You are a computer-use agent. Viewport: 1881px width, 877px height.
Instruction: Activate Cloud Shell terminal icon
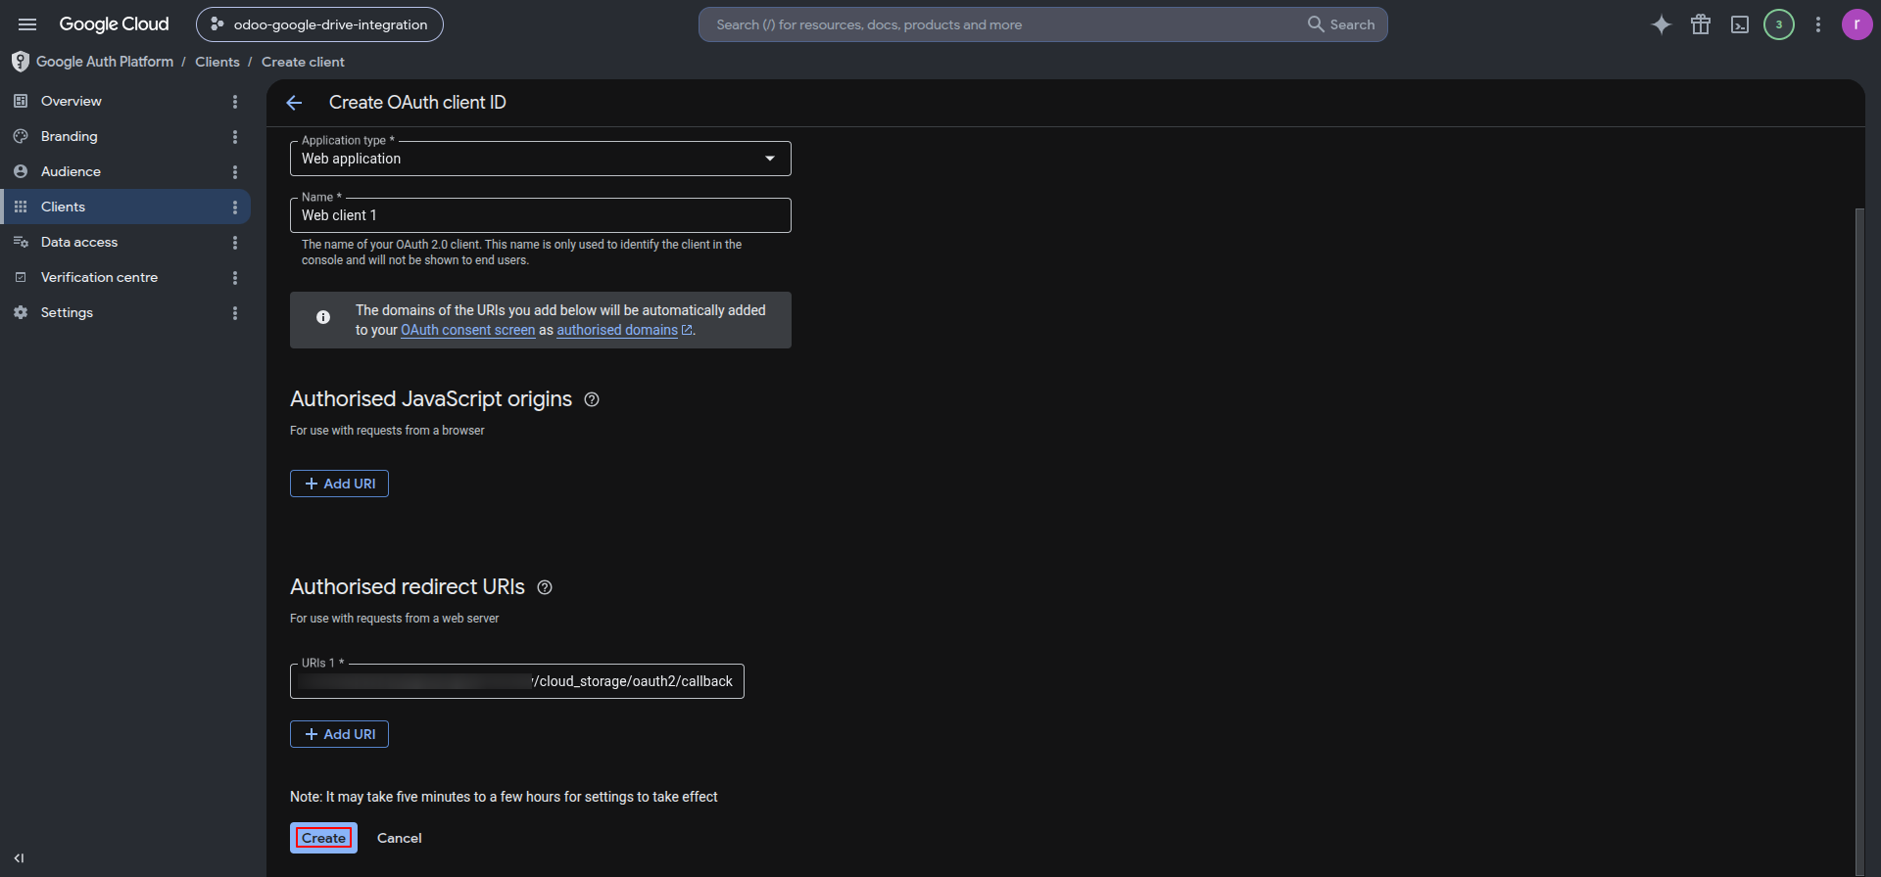pos(1740,24)
